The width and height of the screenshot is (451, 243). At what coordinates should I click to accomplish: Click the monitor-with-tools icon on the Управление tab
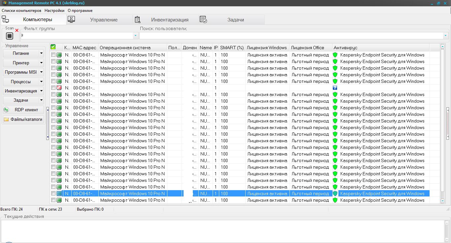(71, 19)
